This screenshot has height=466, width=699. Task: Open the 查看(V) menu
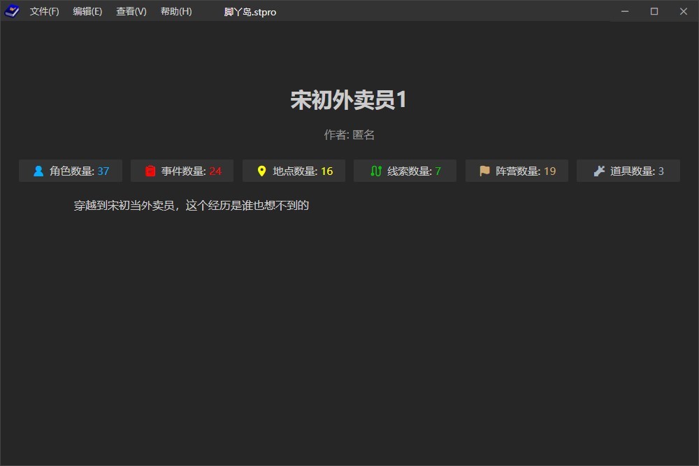click(x=131, y=11)
